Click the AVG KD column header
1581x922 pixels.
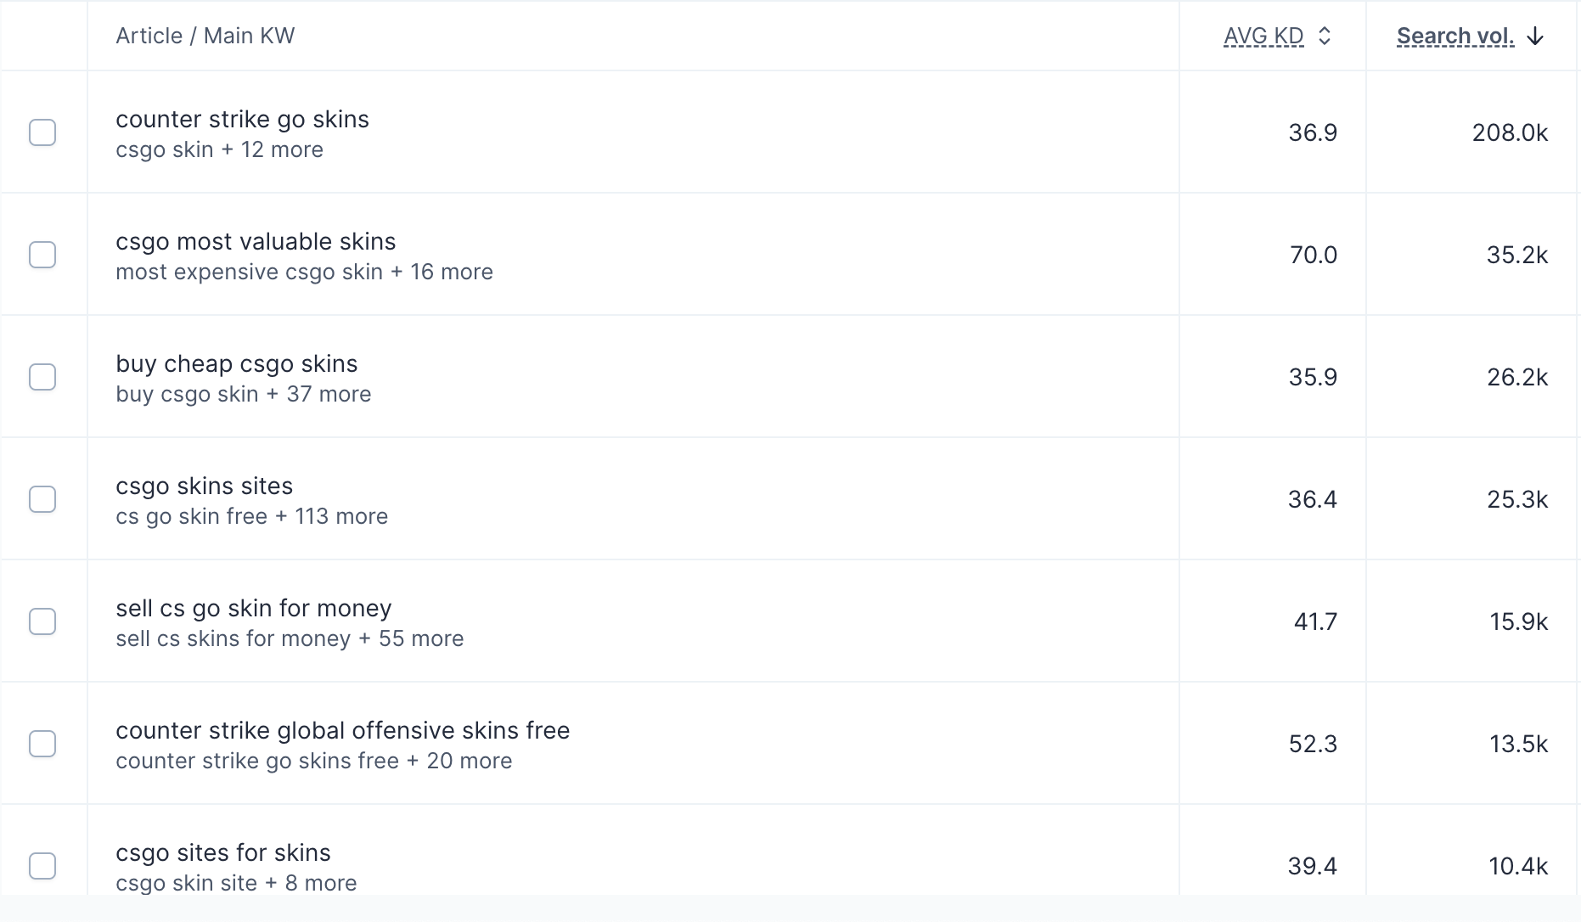pyautogui.click(x=1263, y=36)
